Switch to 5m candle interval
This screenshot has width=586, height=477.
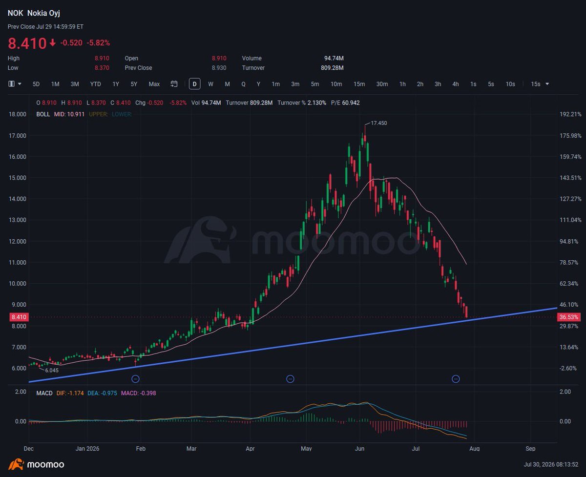point(315,84)
